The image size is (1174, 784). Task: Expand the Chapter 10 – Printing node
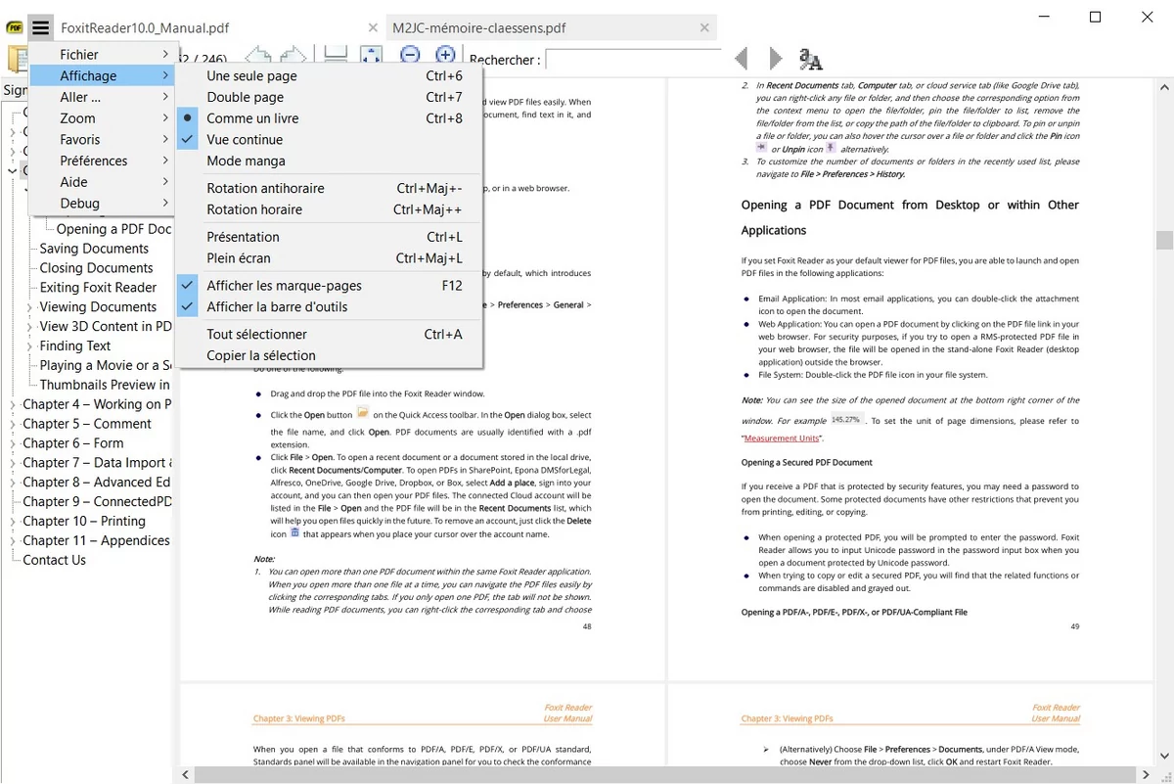point(13,522)
